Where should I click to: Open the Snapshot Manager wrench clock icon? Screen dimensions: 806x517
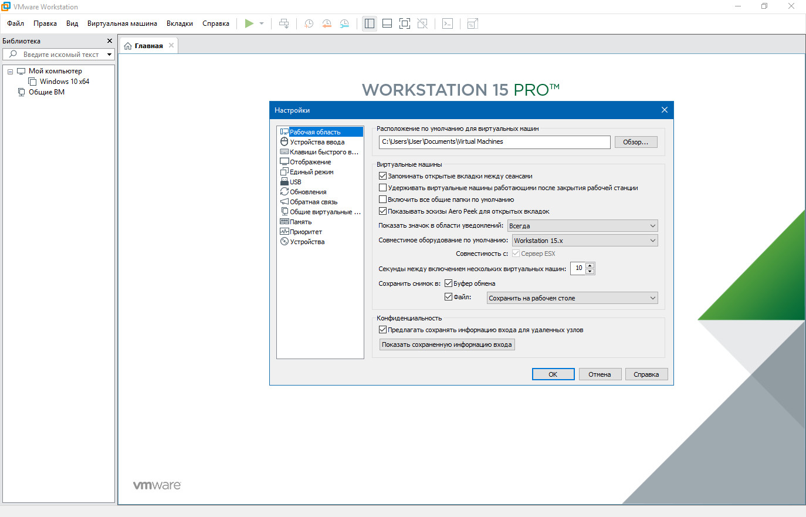click(x=344, y=23)
